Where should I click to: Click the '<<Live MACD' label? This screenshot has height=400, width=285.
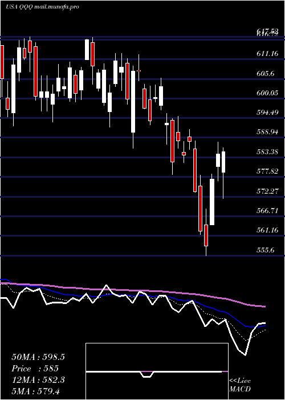point(240,385)
